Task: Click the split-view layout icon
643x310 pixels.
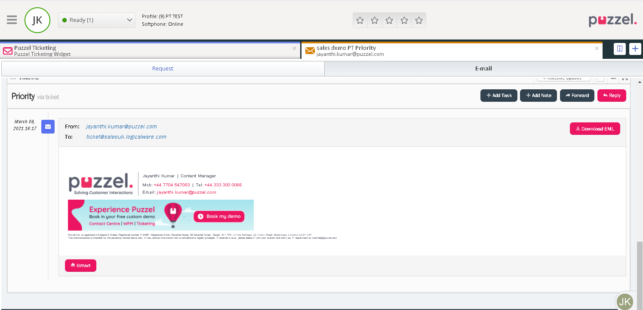Action: pyautogui.click(x=619, y=49)
